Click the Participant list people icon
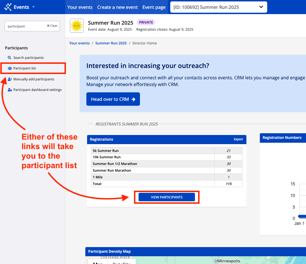The width and height of the screenshot is (306, 264). tap(10, 68)
